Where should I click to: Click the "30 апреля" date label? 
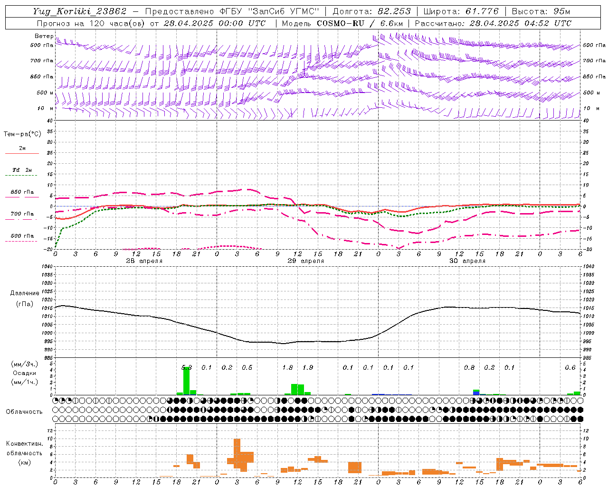467,261
